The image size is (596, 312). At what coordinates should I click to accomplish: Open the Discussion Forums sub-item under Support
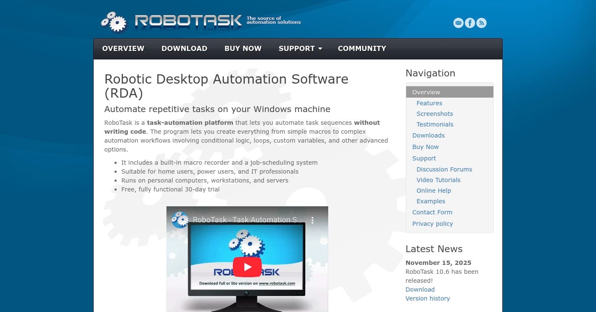tap(444, 169)
